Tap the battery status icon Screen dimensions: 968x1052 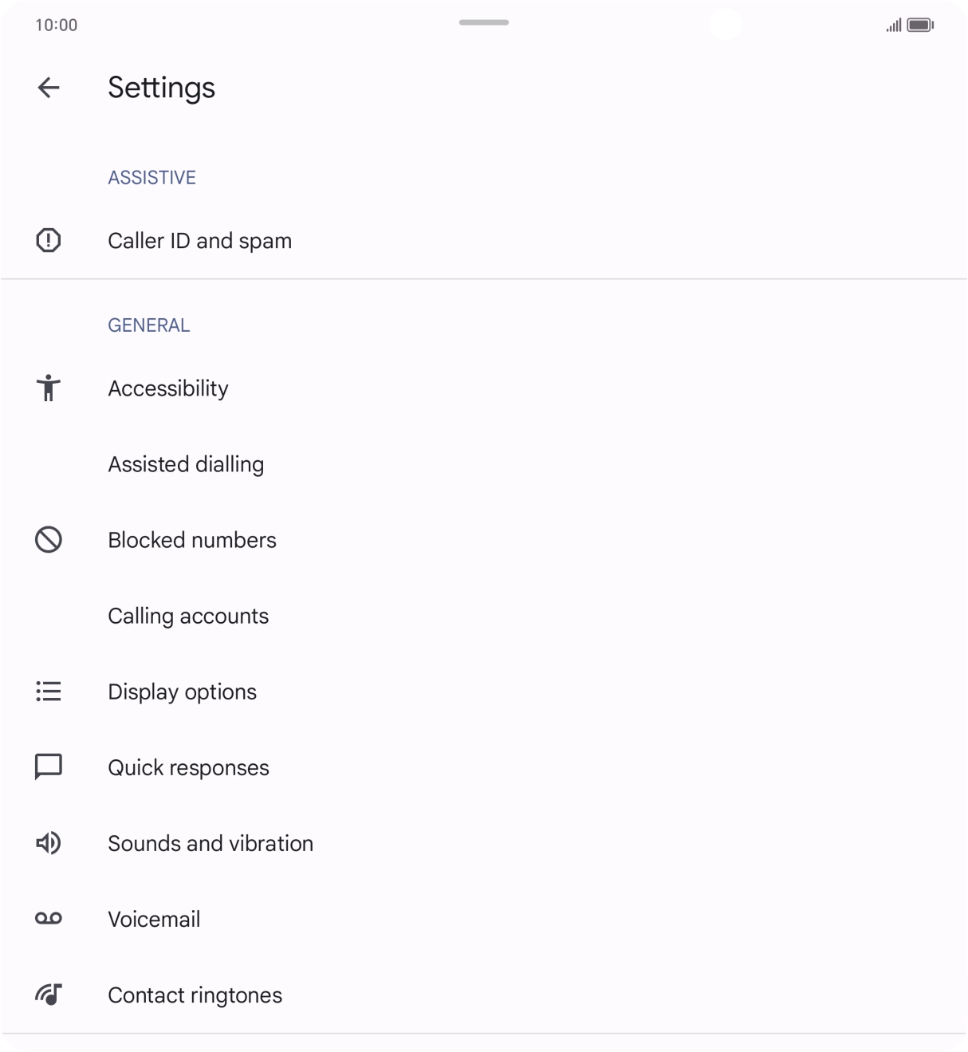click(x=920, y=26)
